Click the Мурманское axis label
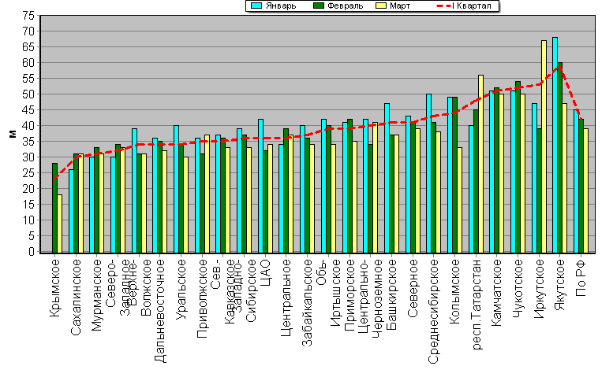Viewport: 613px width, 377px height. 96,294
